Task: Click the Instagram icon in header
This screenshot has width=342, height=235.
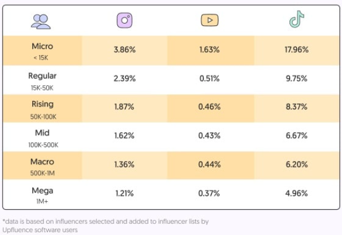Action: 124,21
